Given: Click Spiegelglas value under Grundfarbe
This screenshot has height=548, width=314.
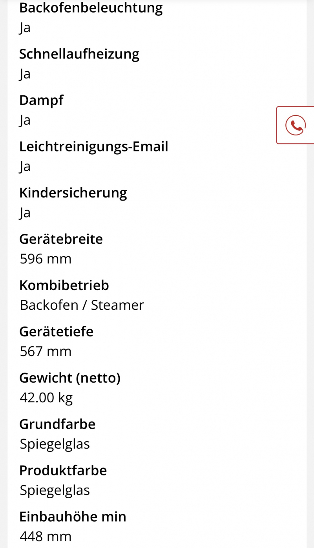Looking at the screenshot, I should point(55,444).
